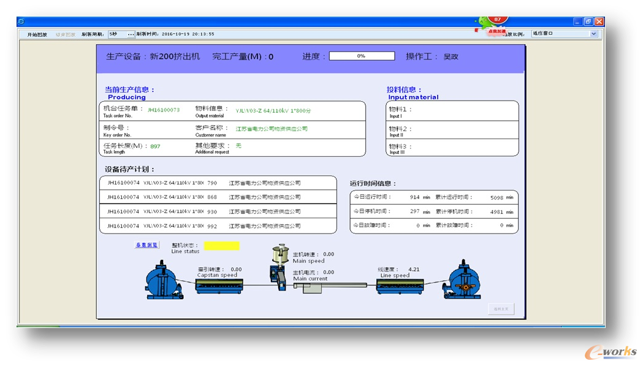Screen dimensions: 643x366
Task: Click the ellipsis button beside 5秒
Action: 131,34
